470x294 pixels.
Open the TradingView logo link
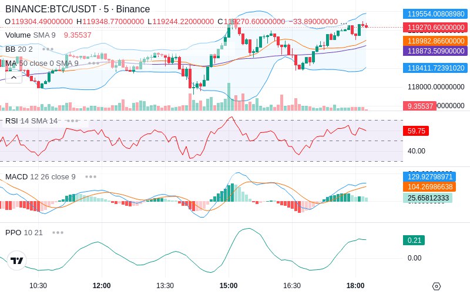pyautogui.click(x=17, y=260)
